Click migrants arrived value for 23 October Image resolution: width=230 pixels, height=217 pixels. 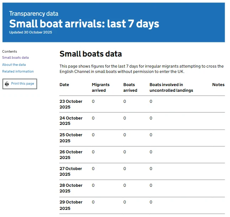93,101
